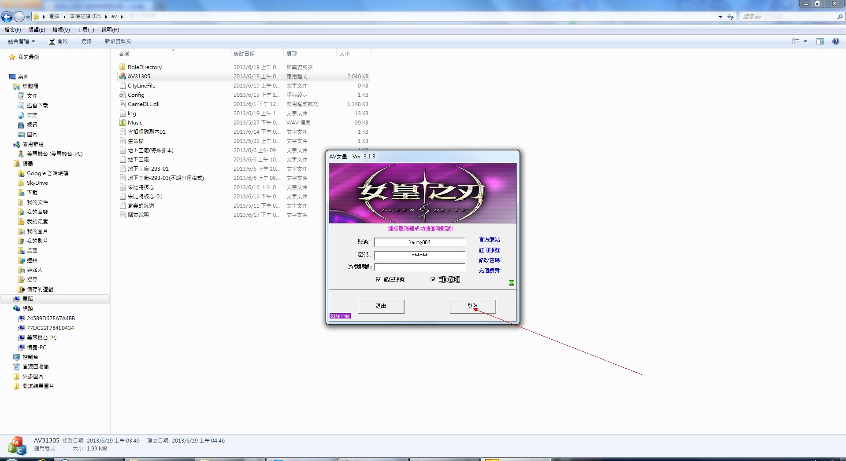Open the 檔案(F) menu

pyautogui.click(x=13, y=30)
